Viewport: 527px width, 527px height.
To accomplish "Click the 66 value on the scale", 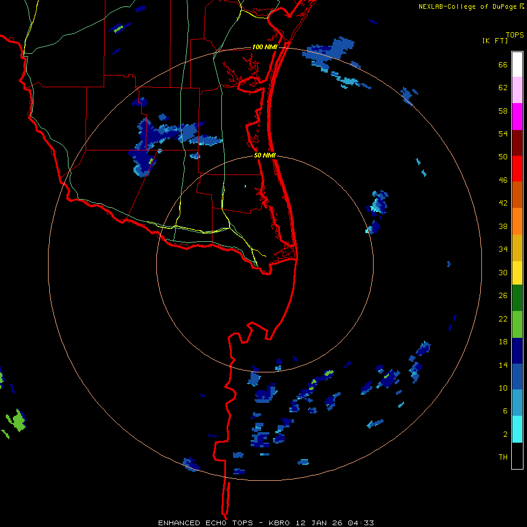I will pyautogui.click(x=503, y=65).
